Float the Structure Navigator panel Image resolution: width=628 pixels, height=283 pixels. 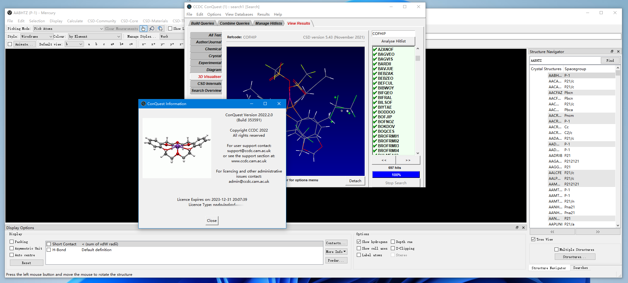coord(612,51)
